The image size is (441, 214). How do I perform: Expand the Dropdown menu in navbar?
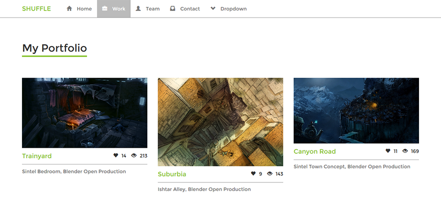(233, 9)
